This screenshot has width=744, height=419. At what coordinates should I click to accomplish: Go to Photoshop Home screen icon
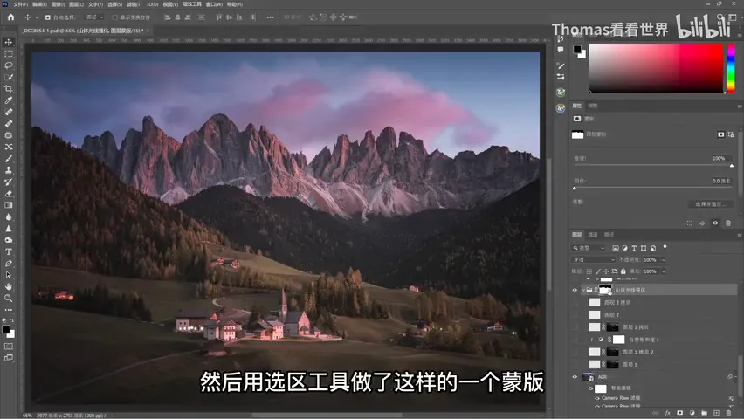tap(10, 17)
